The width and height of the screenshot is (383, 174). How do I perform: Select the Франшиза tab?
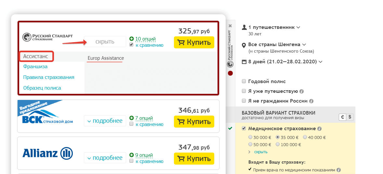35,66
